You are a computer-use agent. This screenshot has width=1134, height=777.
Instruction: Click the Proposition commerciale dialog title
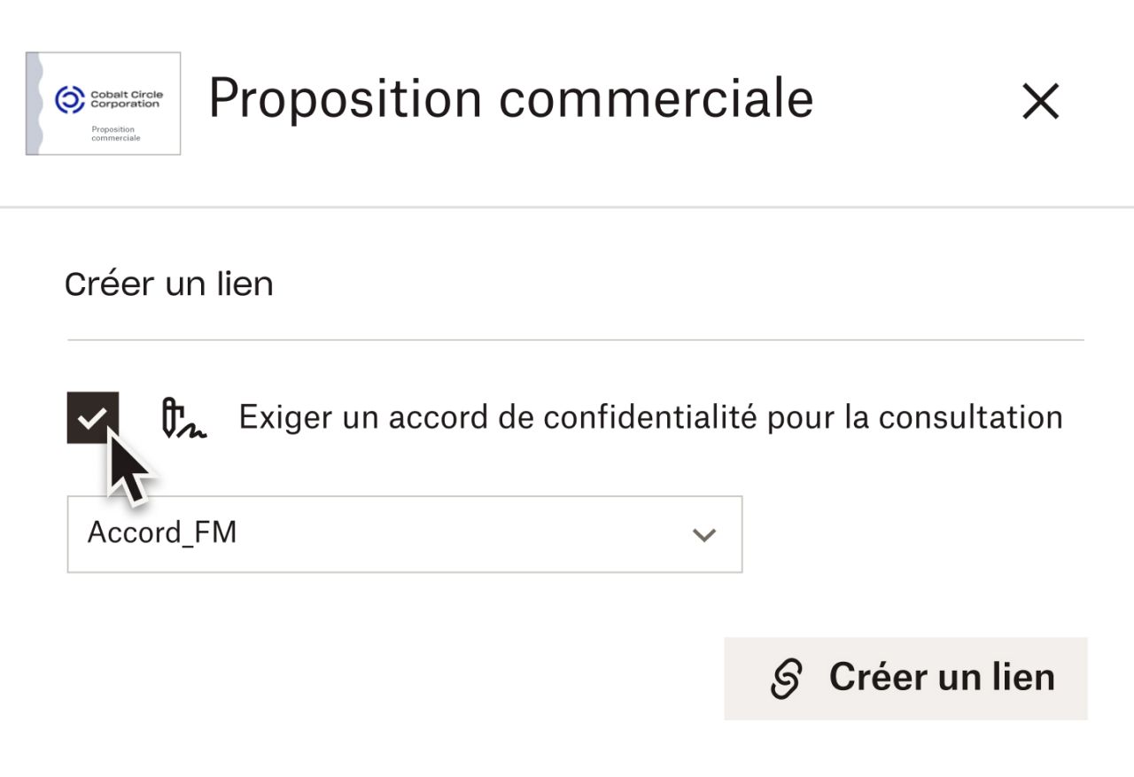(x=512, y=97)
